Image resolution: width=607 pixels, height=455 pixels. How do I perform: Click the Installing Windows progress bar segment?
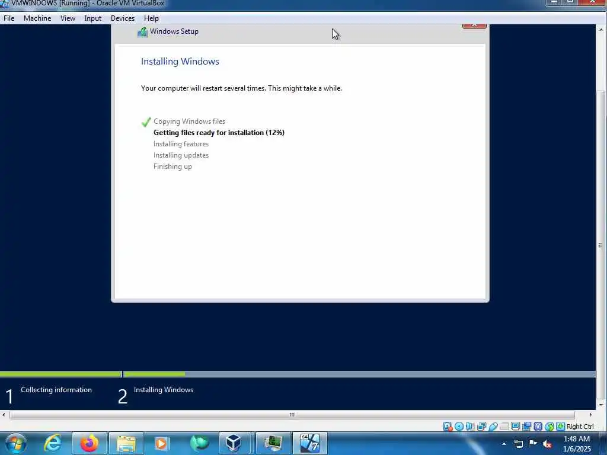coord(359,374)
